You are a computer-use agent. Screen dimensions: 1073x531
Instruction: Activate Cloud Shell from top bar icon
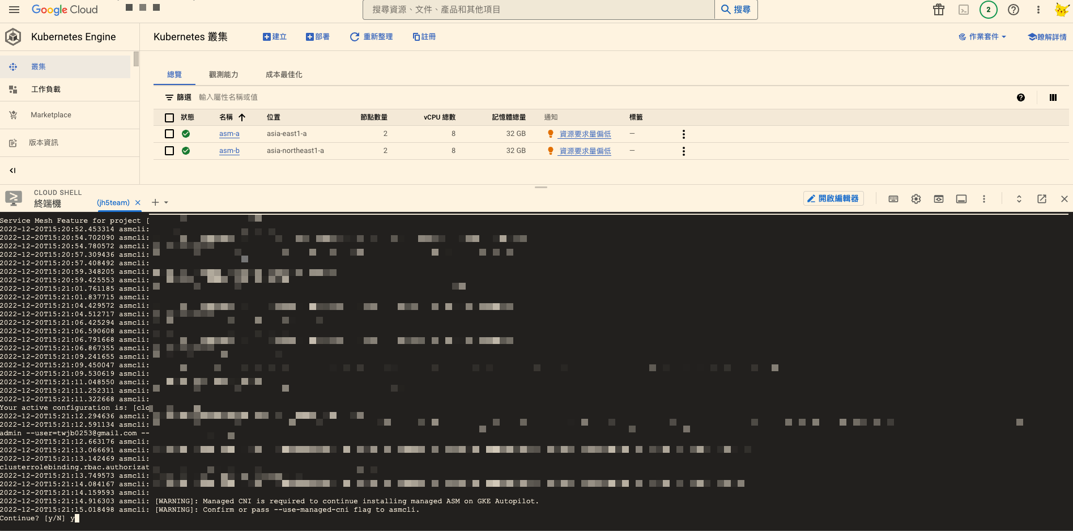pos(964,10)
